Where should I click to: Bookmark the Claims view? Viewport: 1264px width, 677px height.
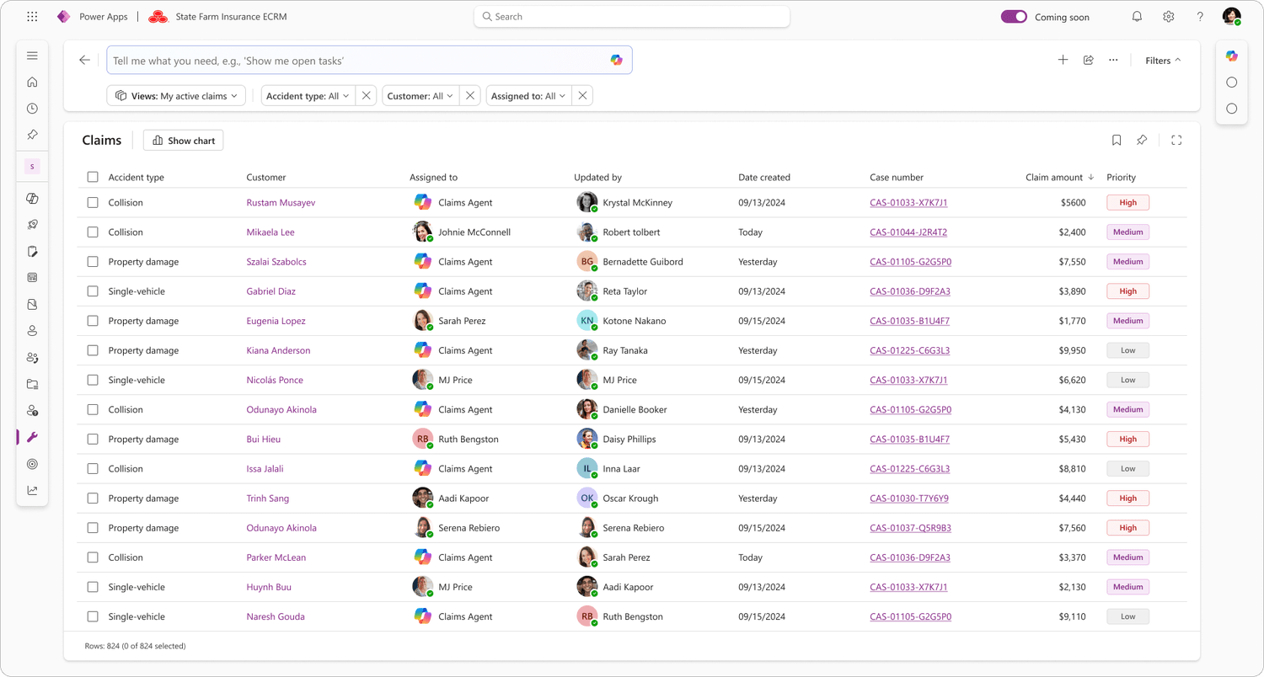[x=1117, y=141]
